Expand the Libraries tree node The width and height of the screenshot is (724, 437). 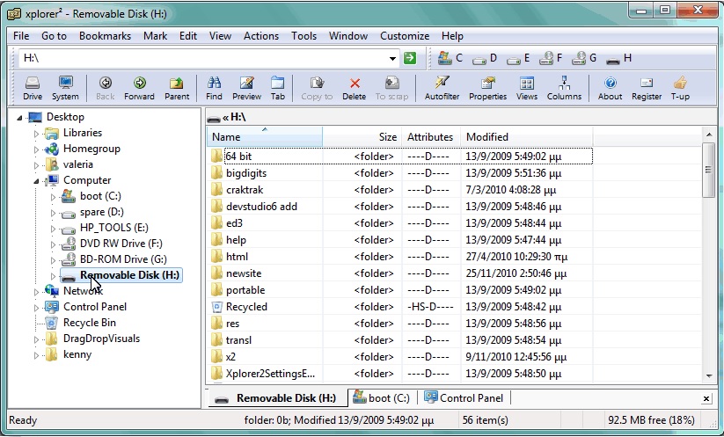click(37, 134)
